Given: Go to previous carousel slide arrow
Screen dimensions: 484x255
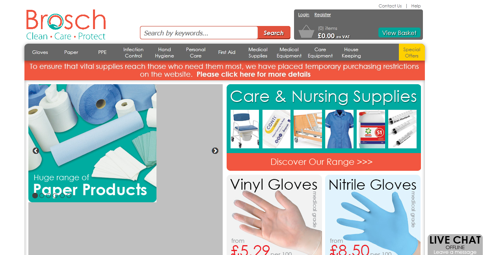Looking at the screenshot, I should 36,151.
